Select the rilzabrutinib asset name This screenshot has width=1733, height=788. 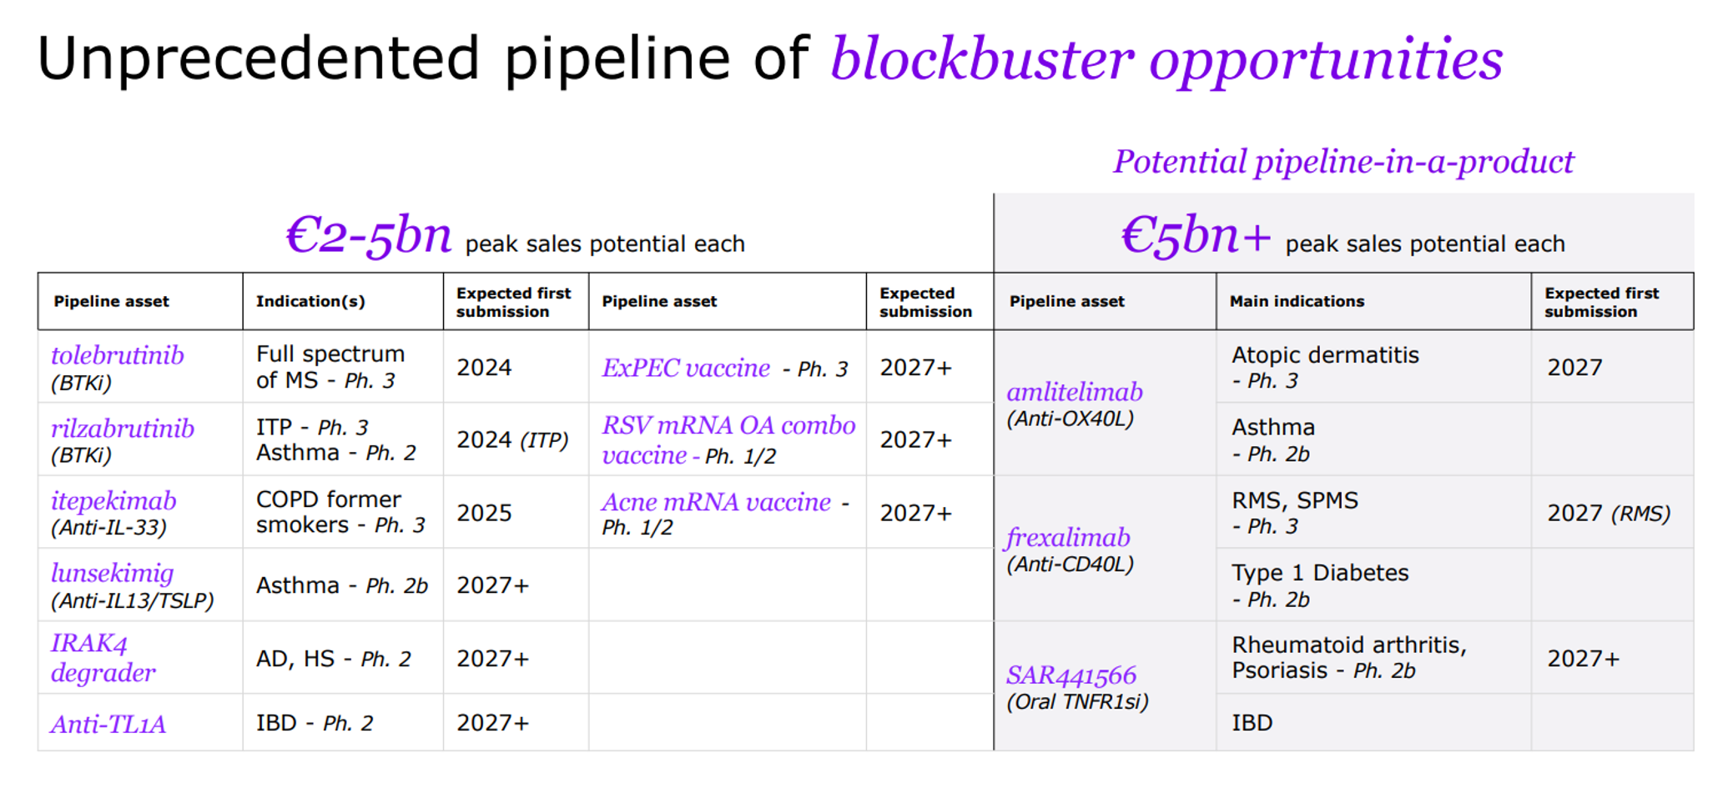122,429
